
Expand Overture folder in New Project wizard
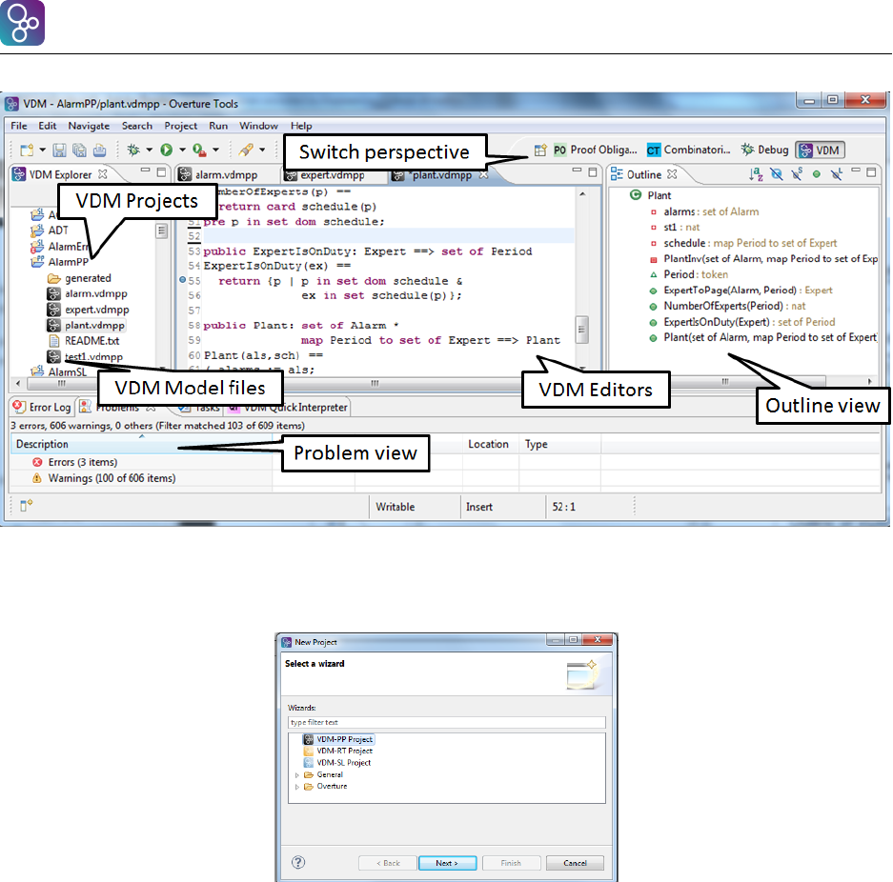[296, 787]
